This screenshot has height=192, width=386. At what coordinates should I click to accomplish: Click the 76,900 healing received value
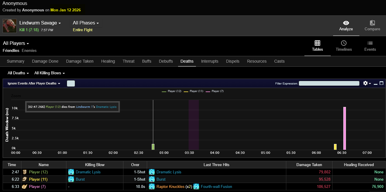(377, 186)
